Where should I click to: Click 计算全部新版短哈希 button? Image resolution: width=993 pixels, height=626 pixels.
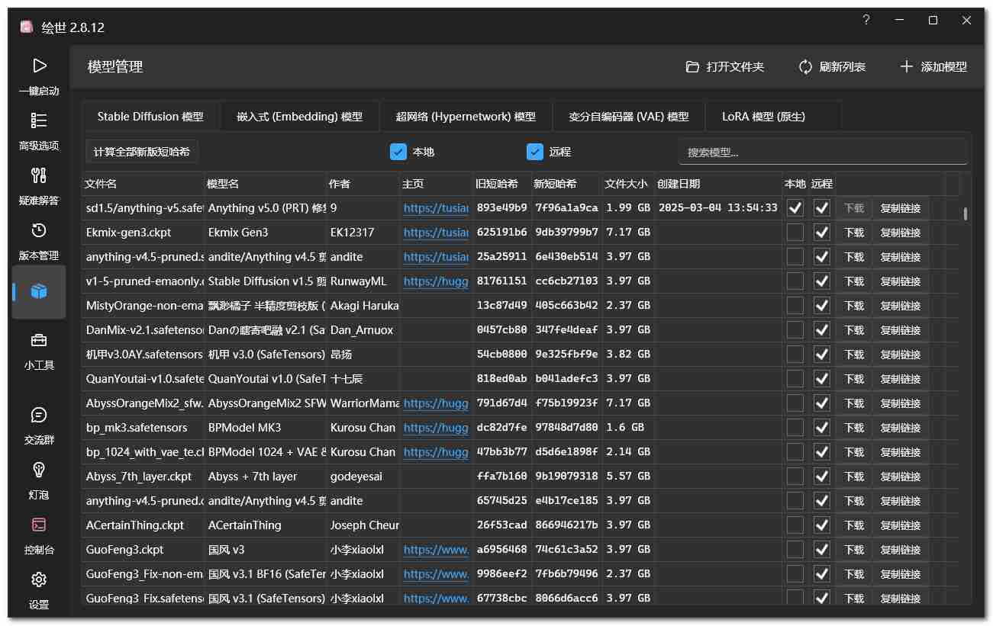[x=142, y=152]
